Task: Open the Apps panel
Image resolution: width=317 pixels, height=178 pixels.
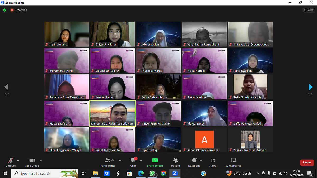Action: tap(213, 162)
